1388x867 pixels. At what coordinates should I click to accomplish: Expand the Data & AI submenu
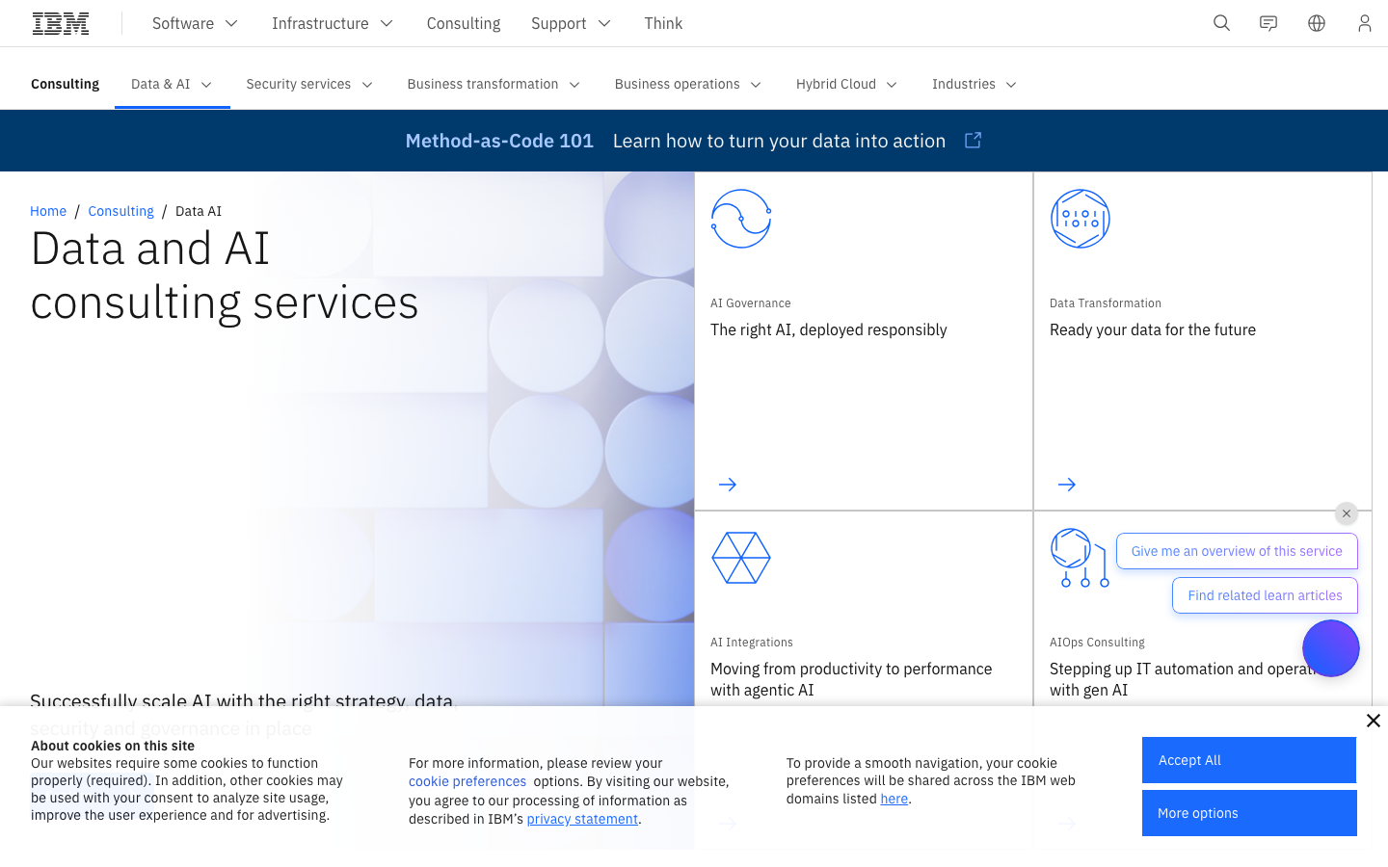(172, 84)
